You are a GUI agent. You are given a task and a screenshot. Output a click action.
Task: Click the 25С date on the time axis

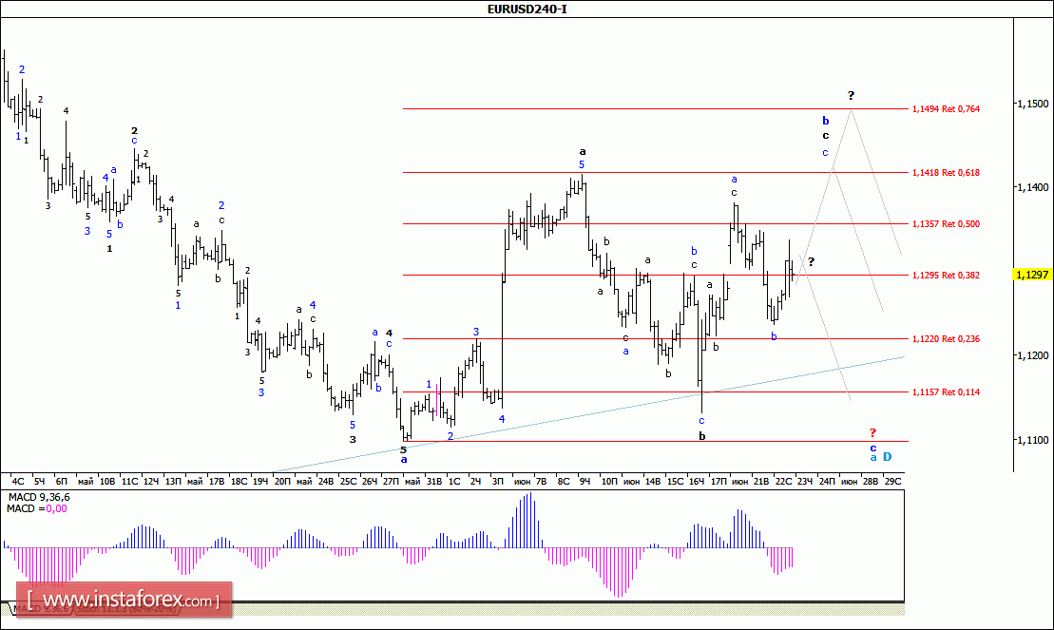pyautogui.click(x=348, y=482)
